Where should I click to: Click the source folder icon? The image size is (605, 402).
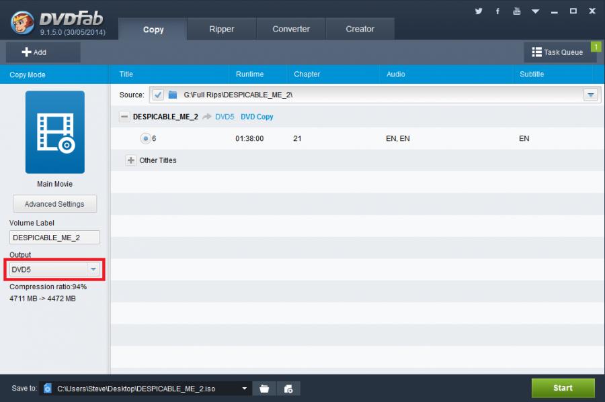point(173,95)
